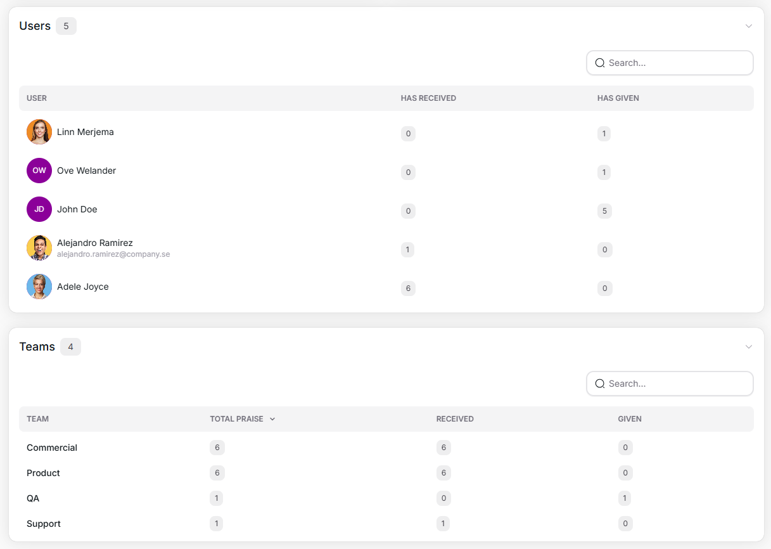Click the Teams search magnifier icon
The width and height of the screenshot is (771, 549).
(600, 384)
